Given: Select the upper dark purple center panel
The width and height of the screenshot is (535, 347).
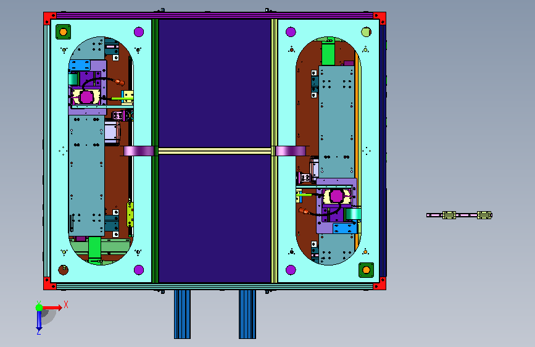Looking at the screenshot, I should coord(215,83).
